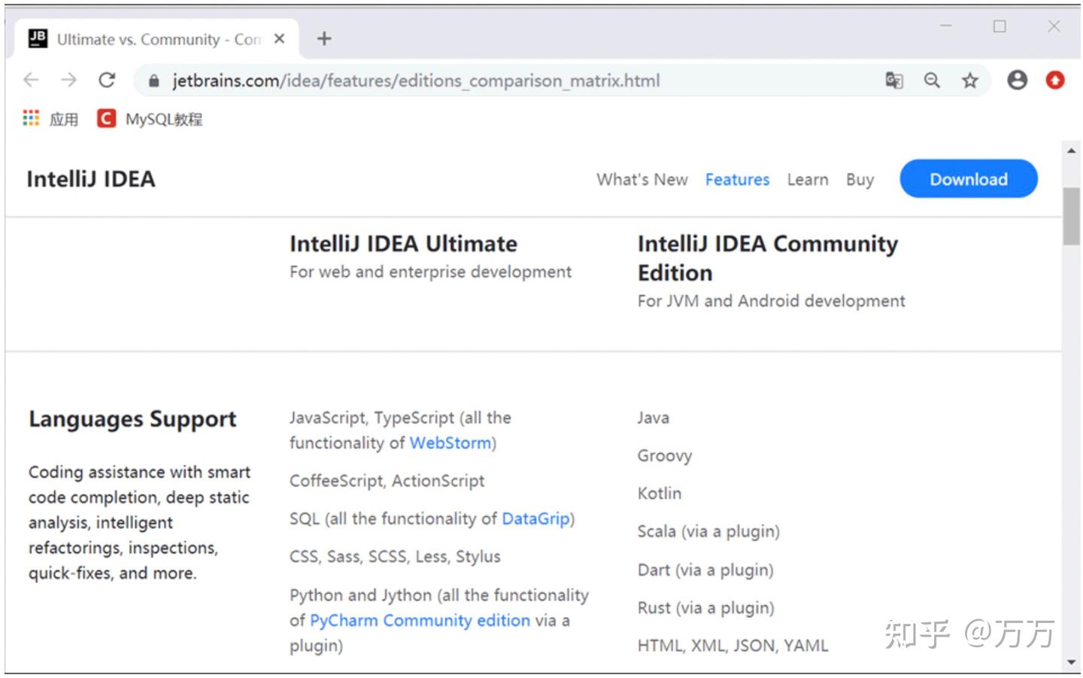Open the Learn navigation item
The height and width of the screenshot is (678, 1083).
point(808,180)
